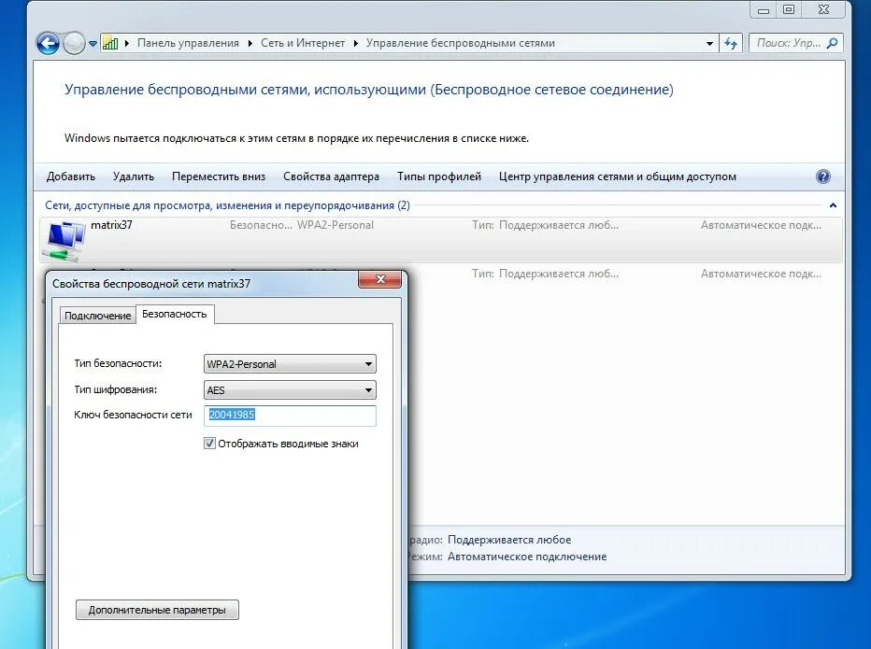Viewport: 871px width, 649px height.
Task: Switch to the 'Подключение' tab
Action: pos(98,316)
